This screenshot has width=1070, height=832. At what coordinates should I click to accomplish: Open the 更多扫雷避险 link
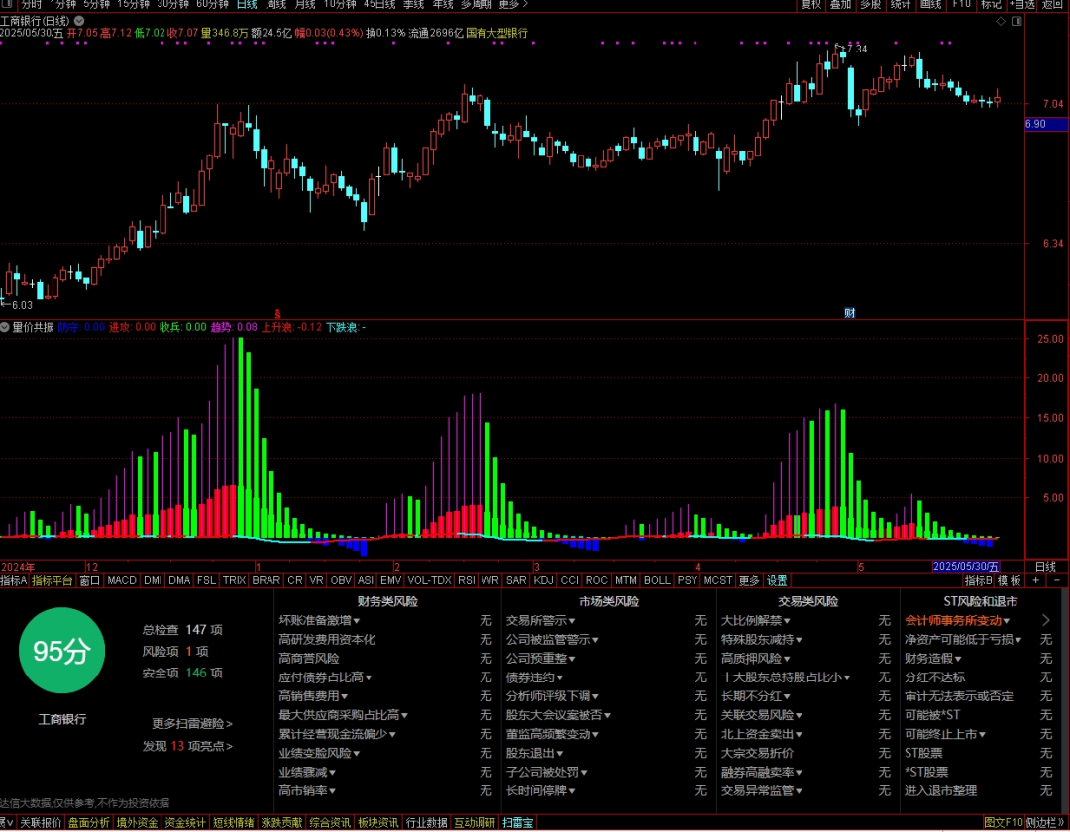192,724
